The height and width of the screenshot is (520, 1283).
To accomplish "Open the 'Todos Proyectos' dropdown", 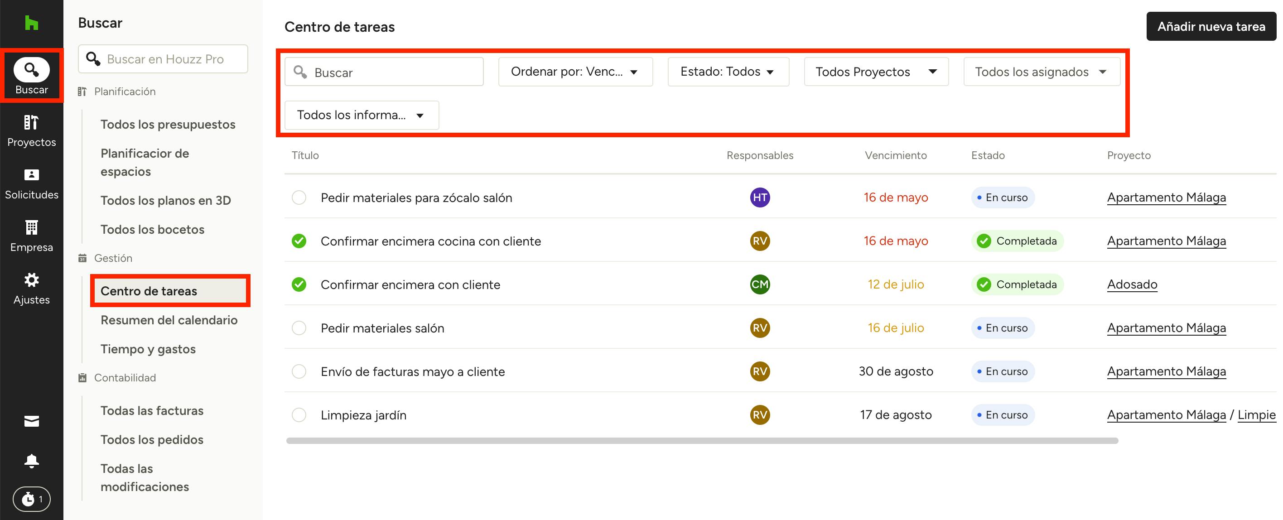I will [876, 72].
